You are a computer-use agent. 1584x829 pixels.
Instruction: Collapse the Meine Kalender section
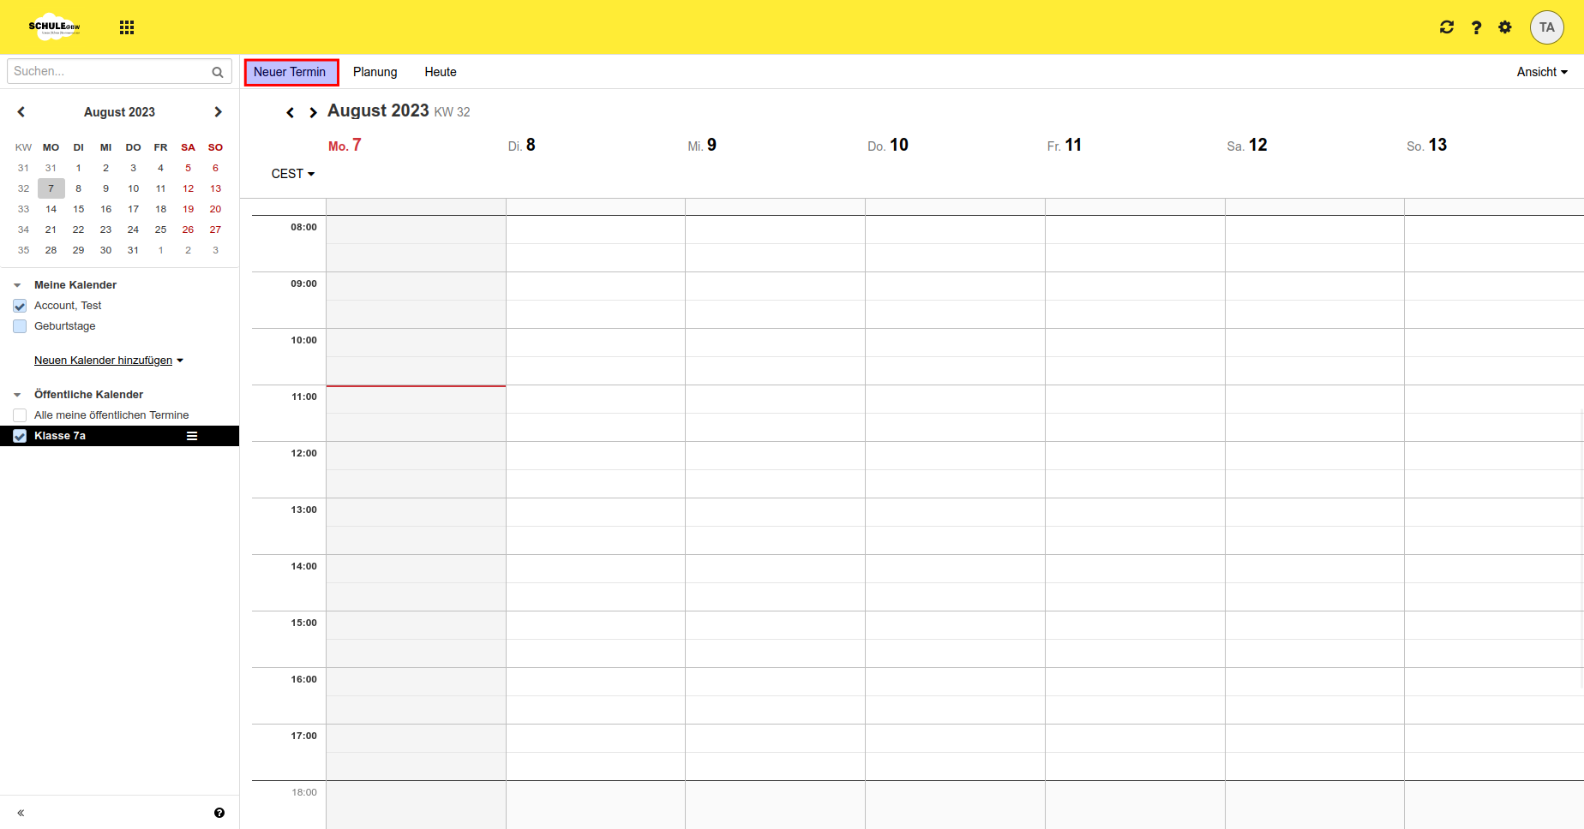[x=17, y=285]
